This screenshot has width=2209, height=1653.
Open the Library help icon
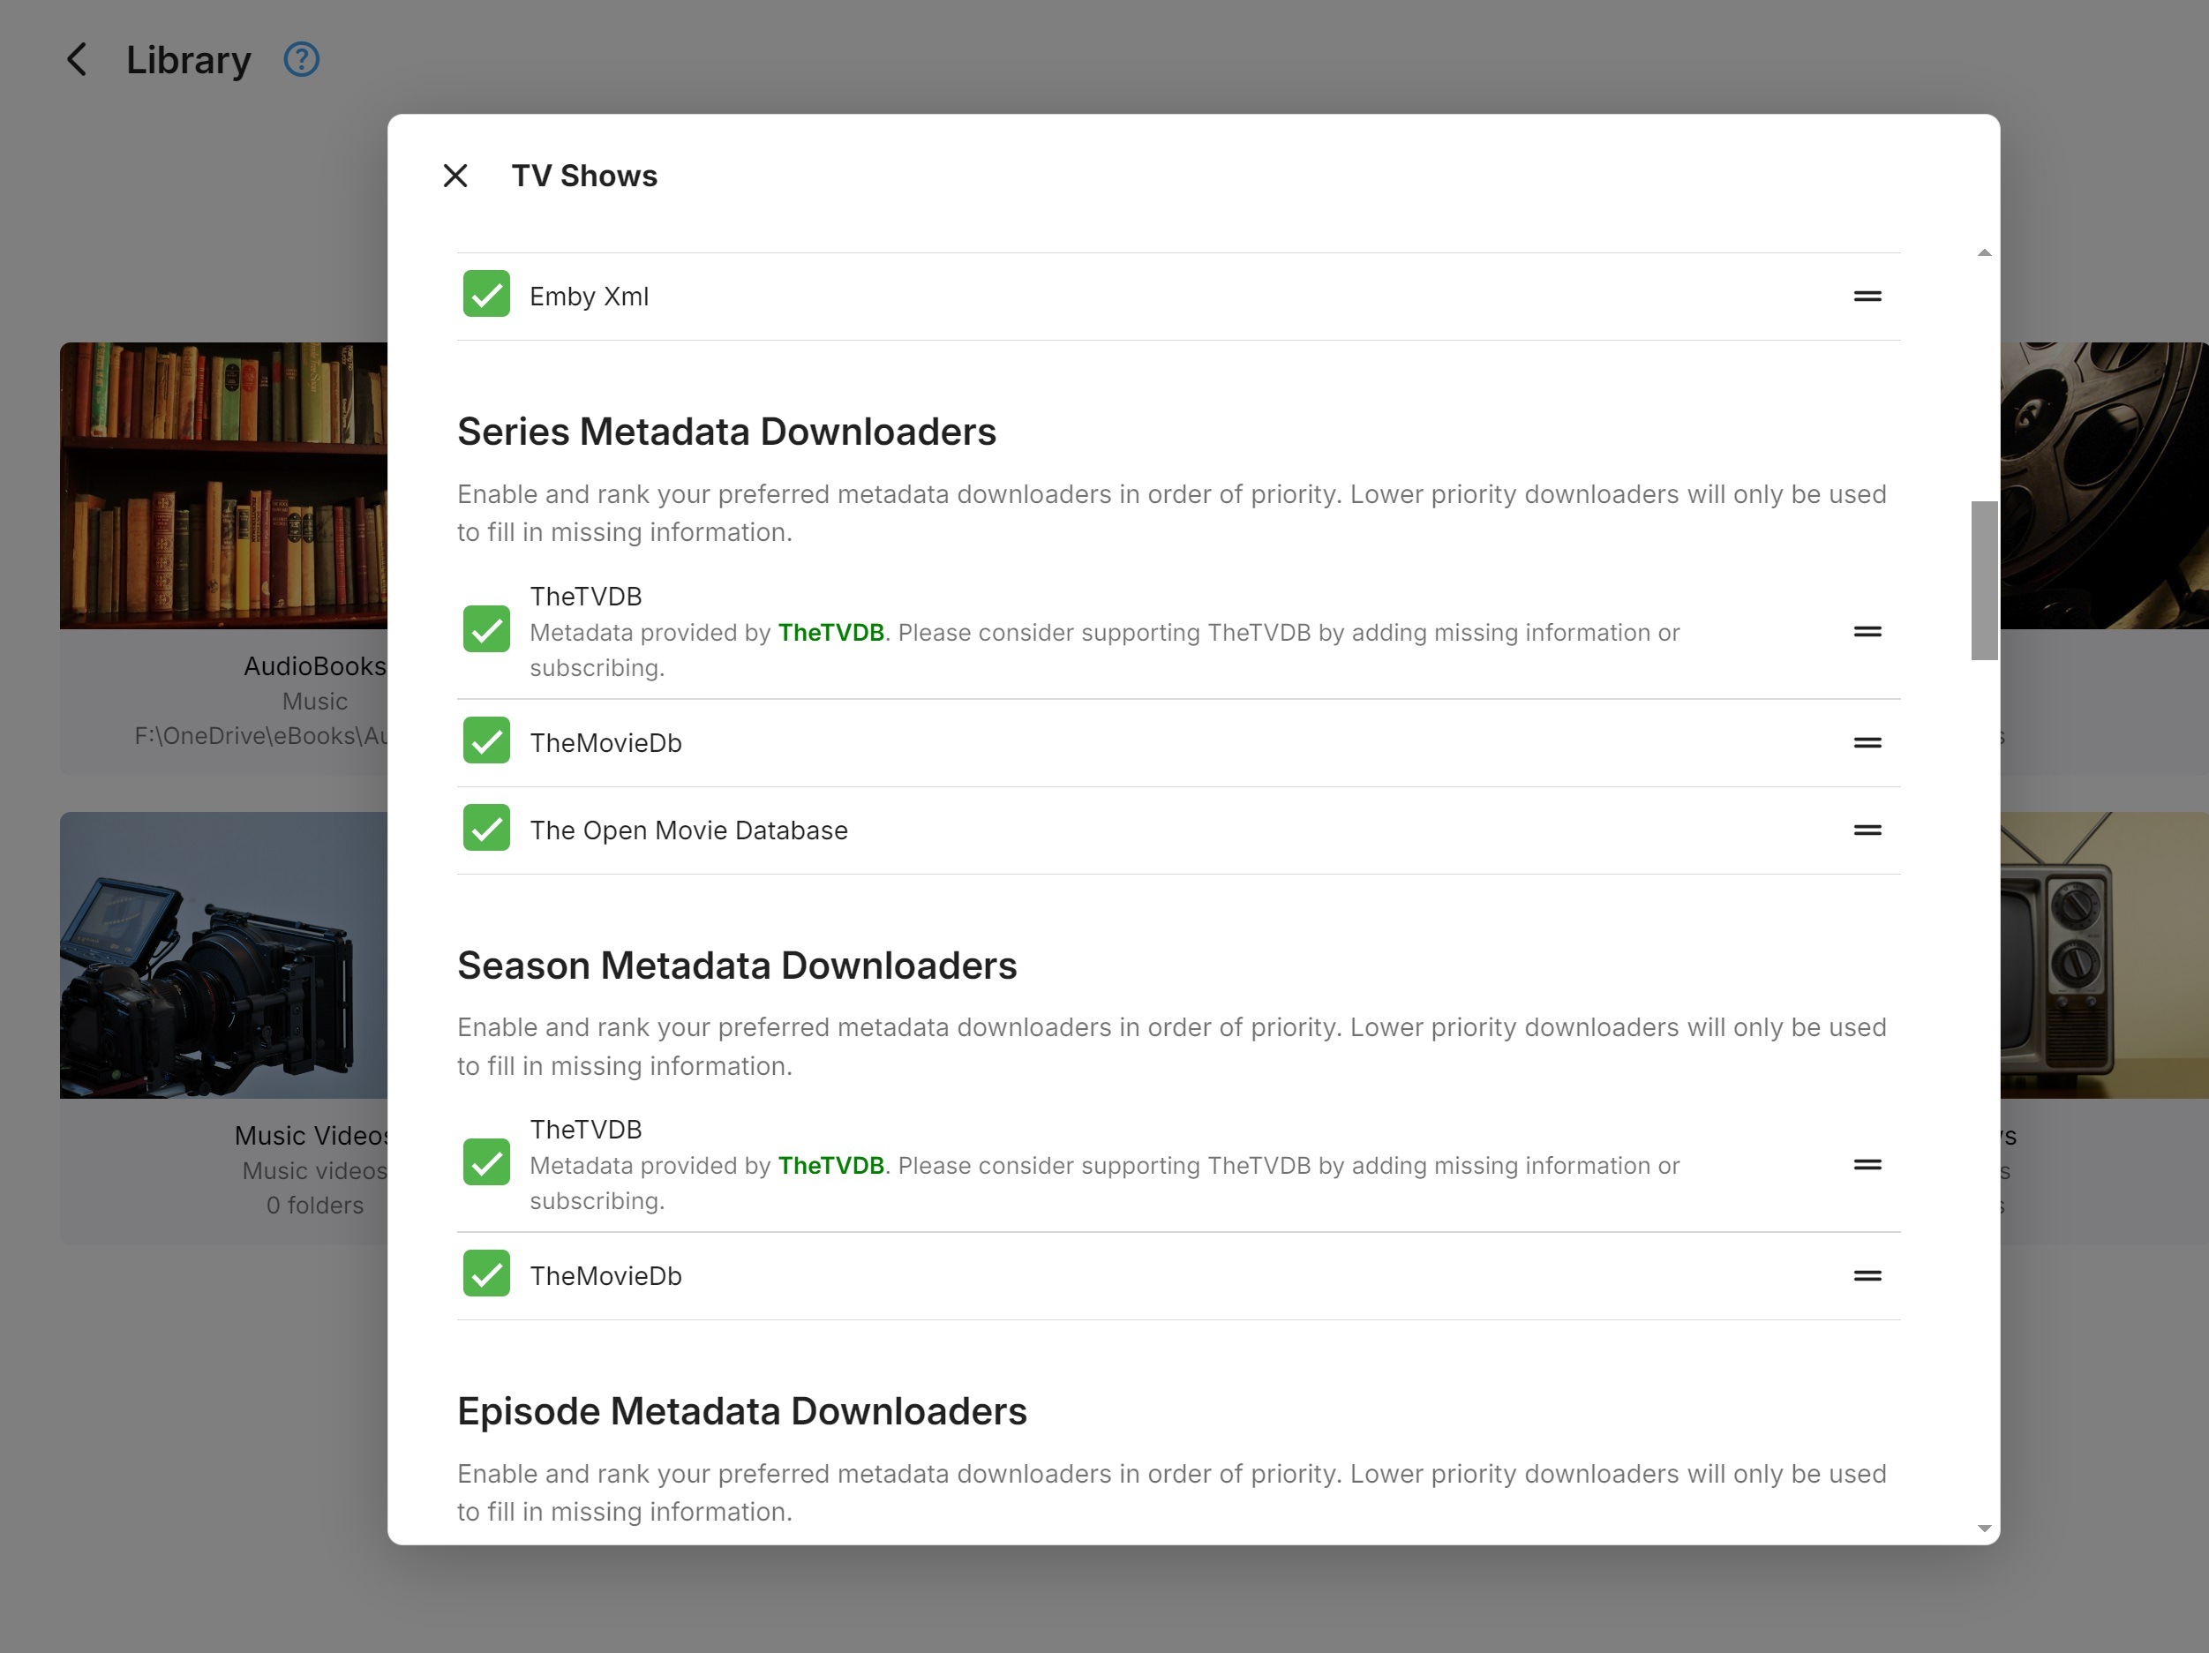pos(302,60)
